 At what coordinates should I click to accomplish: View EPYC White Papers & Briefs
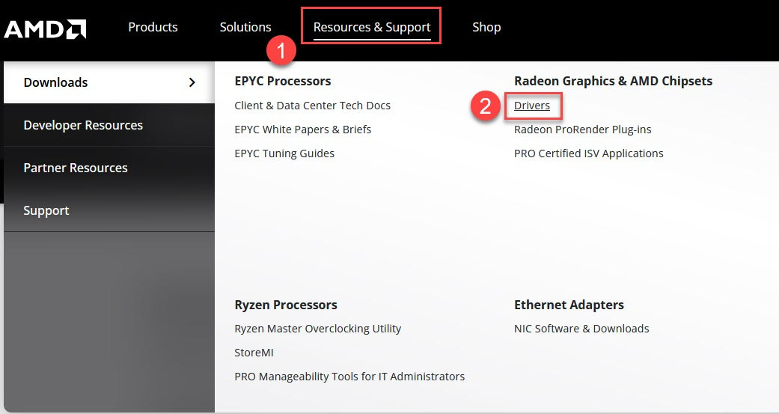coord(302,130)
